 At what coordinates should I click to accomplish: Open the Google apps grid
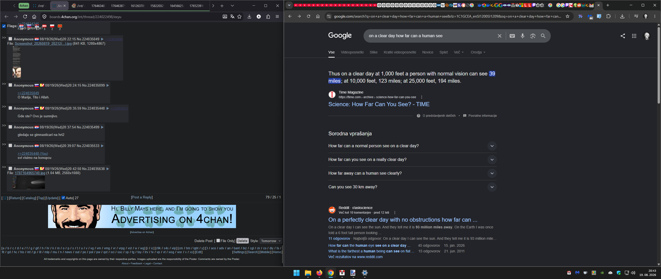tap(634, 36)
